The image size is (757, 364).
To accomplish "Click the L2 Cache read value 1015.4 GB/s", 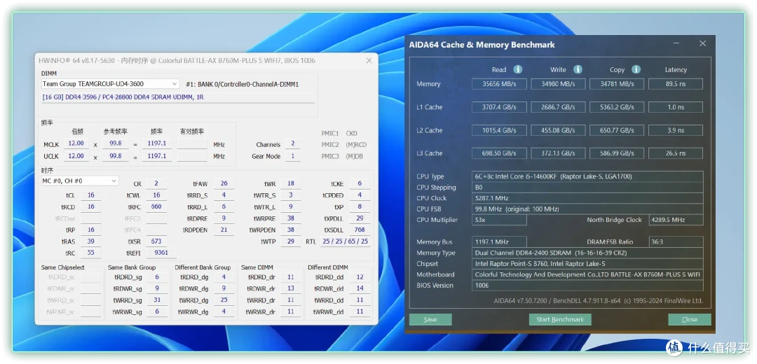I will [499, 130].
